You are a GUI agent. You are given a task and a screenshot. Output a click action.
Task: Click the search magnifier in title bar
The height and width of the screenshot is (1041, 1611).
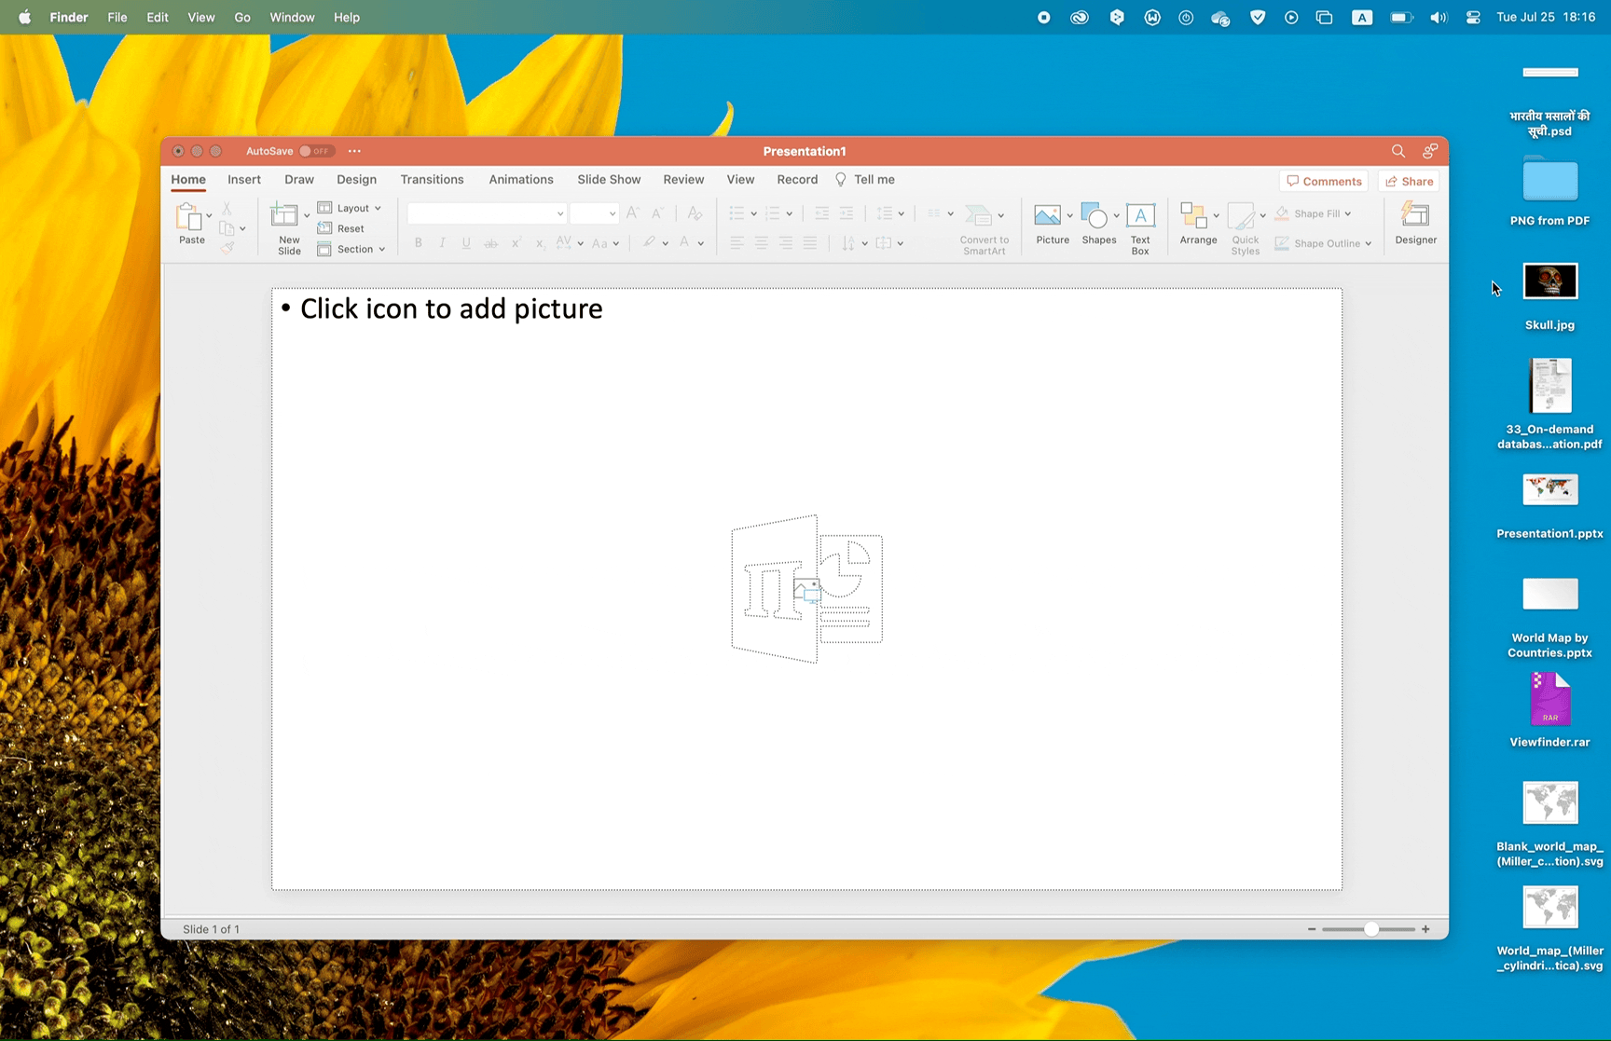click(x=1398, y=151)
